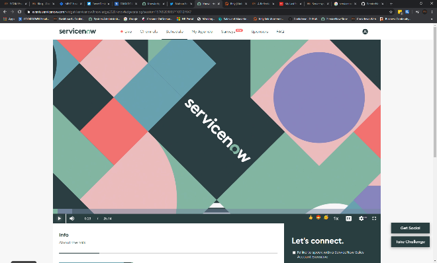React with the thinking-face emoji
Image resolution: width=437 pixels, height=263 pixels.
click(326, 217)
